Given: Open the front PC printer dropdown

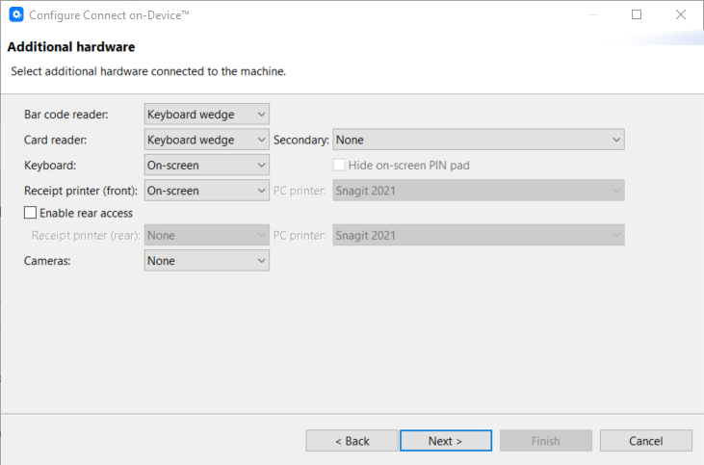Looking at the screenshot, I should click(x=479, y=191).
